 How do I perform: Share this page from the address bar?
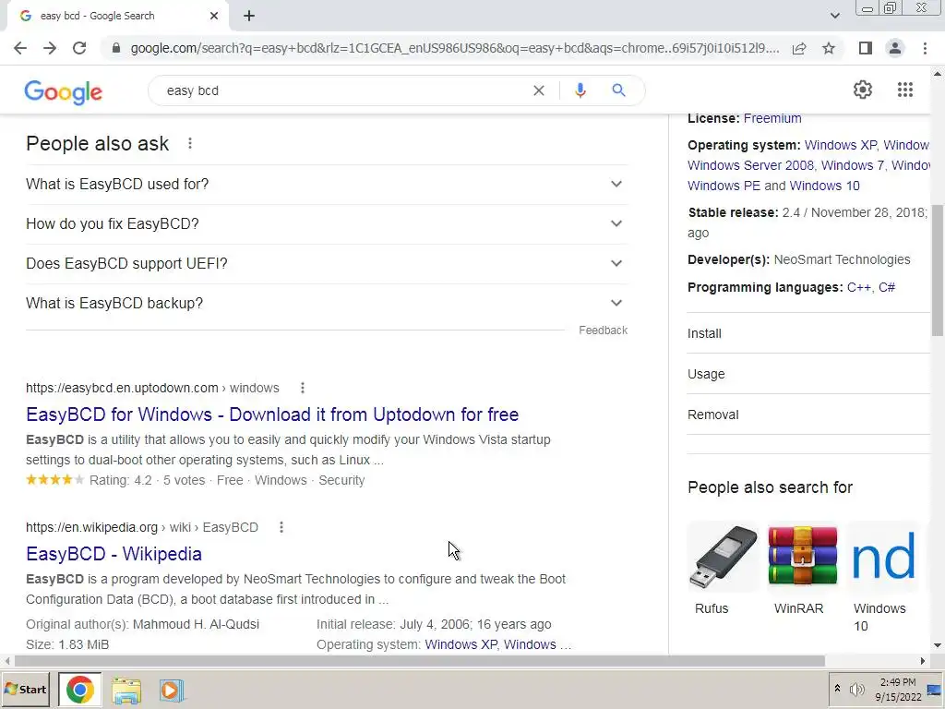pyautogui.click(x=799, y=48)
